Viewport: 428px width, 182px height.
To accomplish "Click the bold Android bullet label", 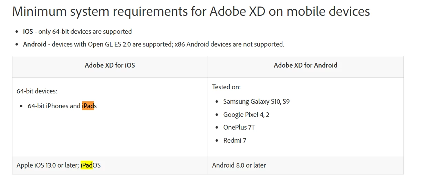I will tap(34, 44).
